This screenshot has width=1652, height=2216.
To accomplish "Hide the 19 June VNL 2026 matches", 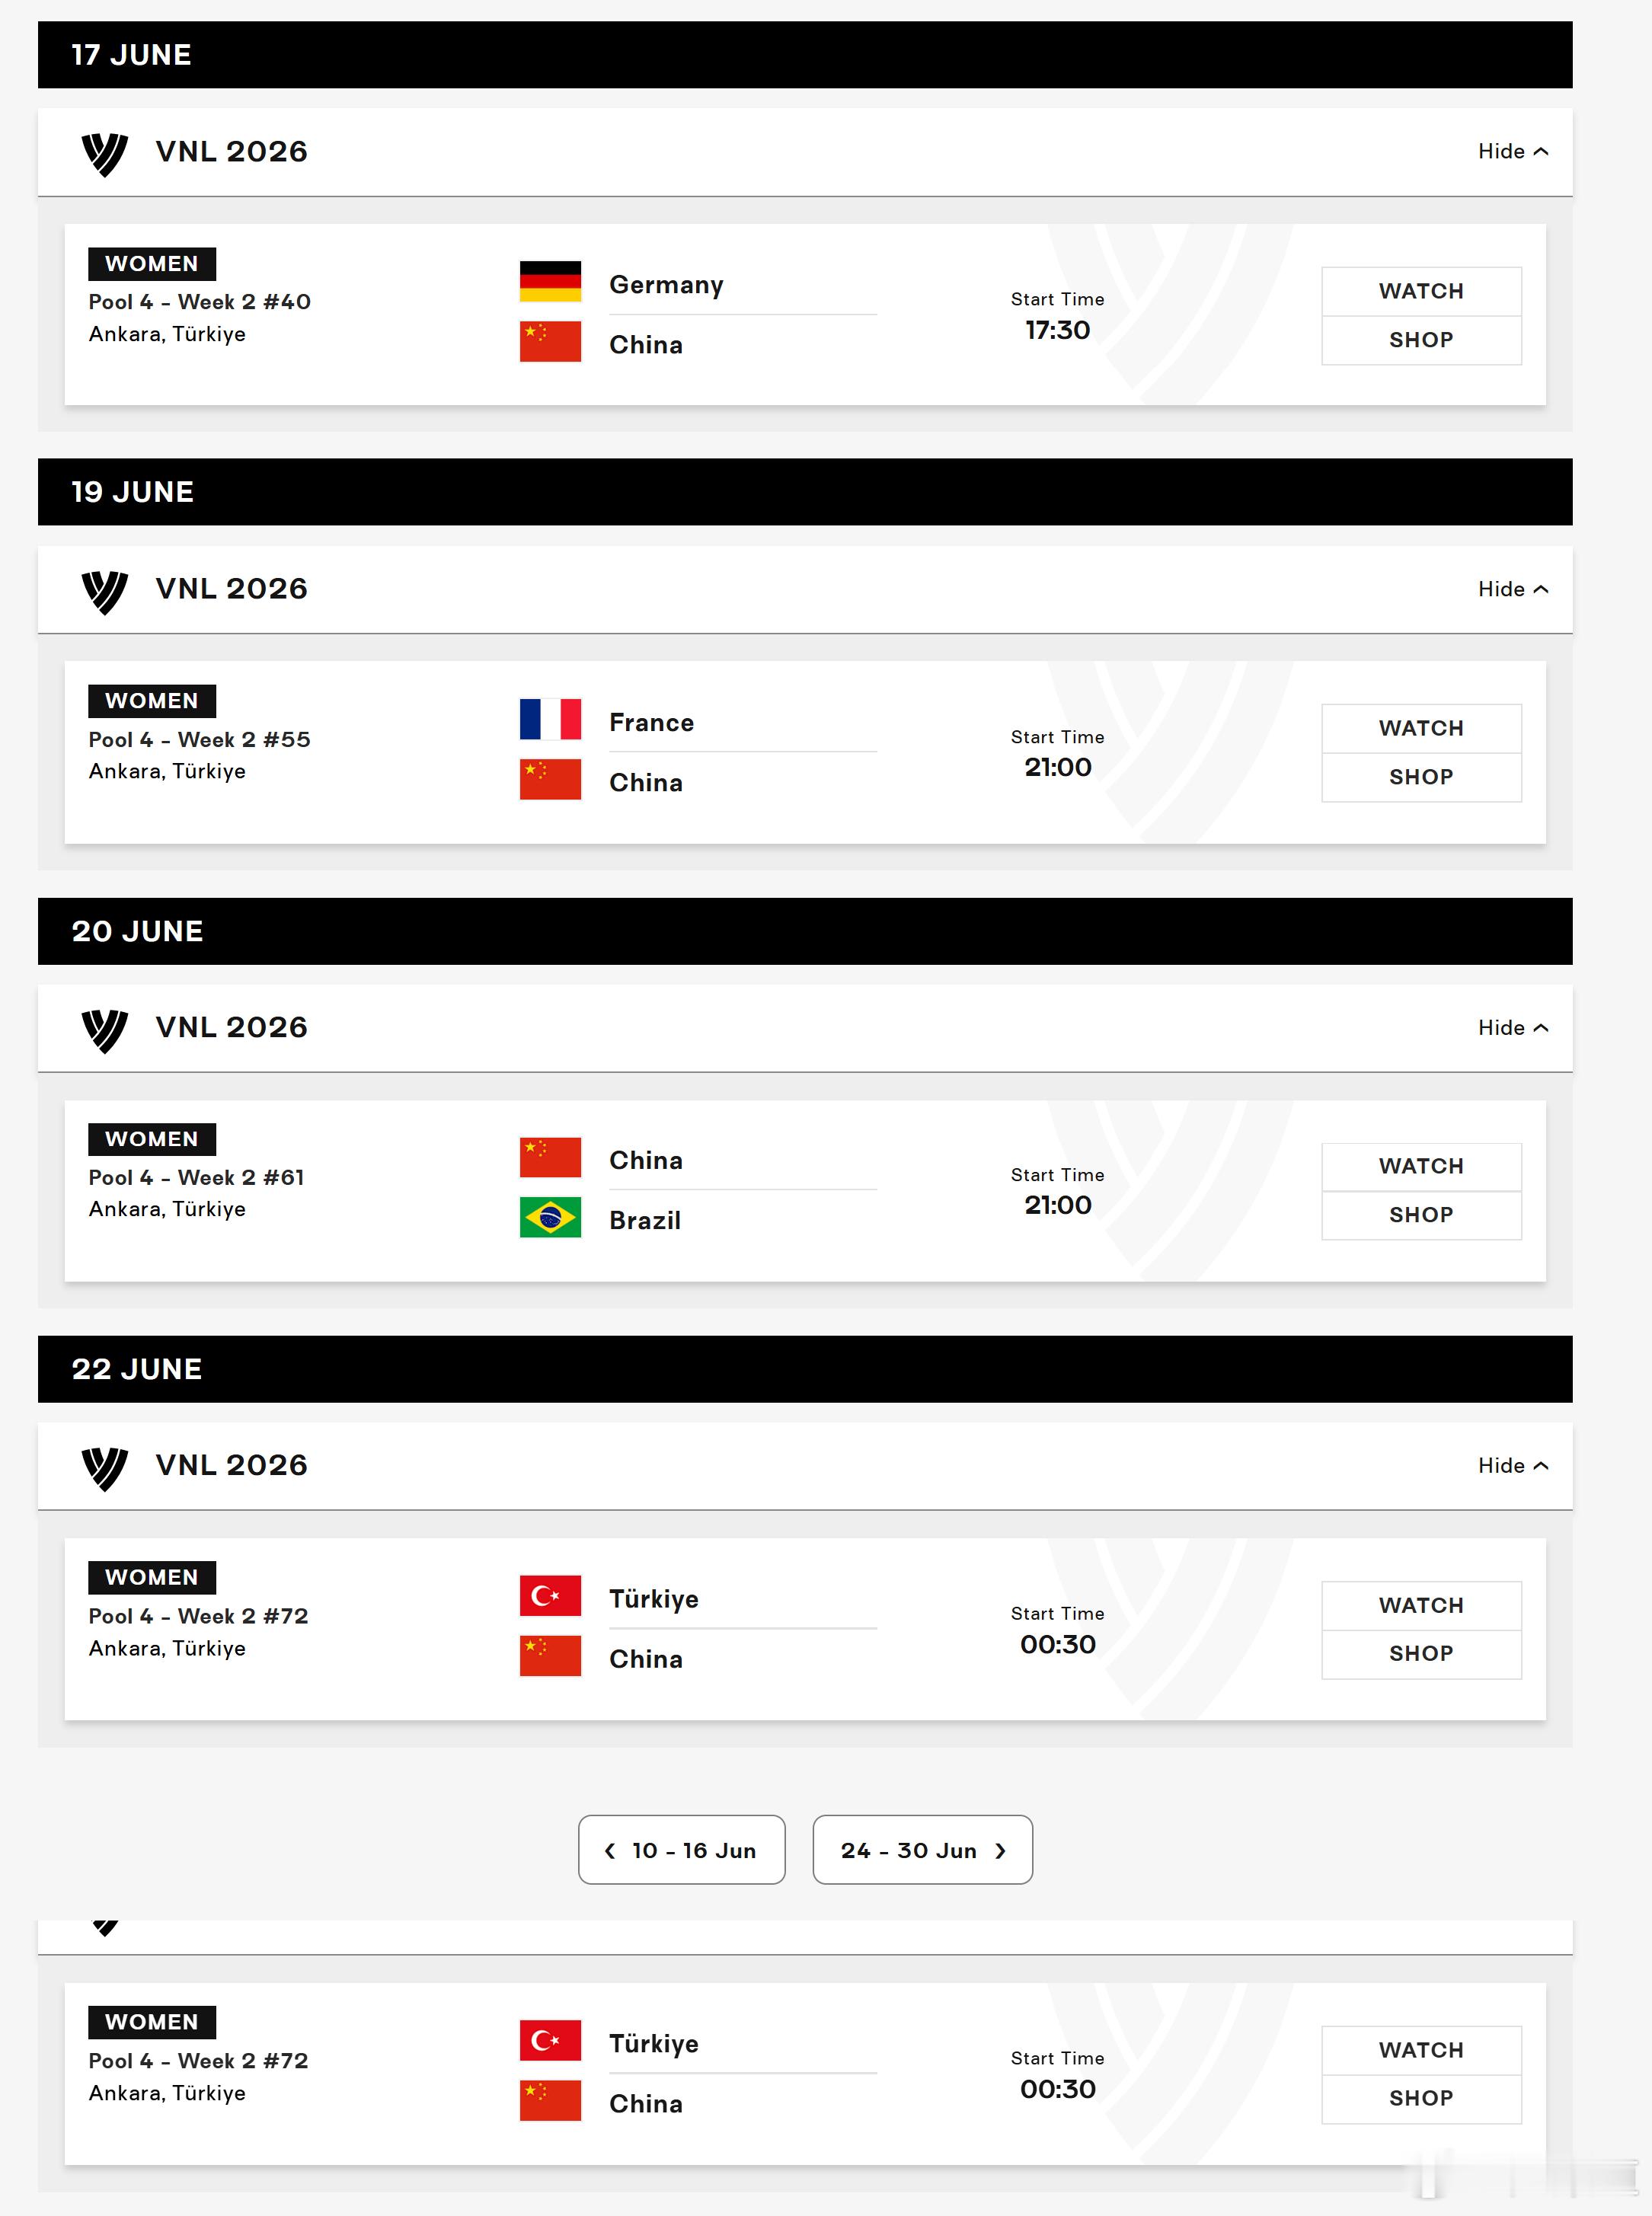I will (x=1512, y=589).
